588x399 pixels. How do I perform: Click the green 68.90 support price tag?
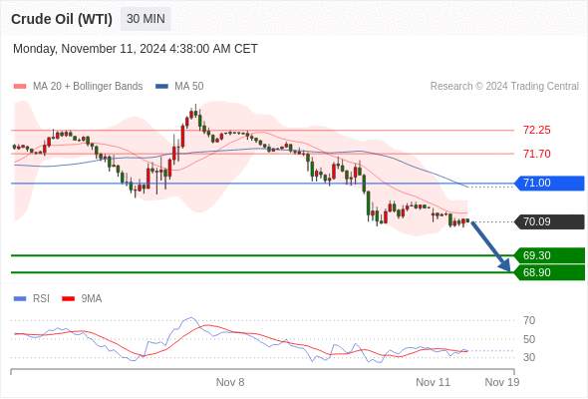click(549, 272)
